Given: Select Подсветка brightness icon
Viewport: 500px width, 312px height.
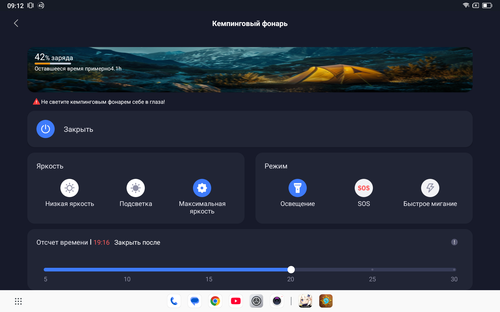Looking at the screenshot, I should (x=136, y=188).
